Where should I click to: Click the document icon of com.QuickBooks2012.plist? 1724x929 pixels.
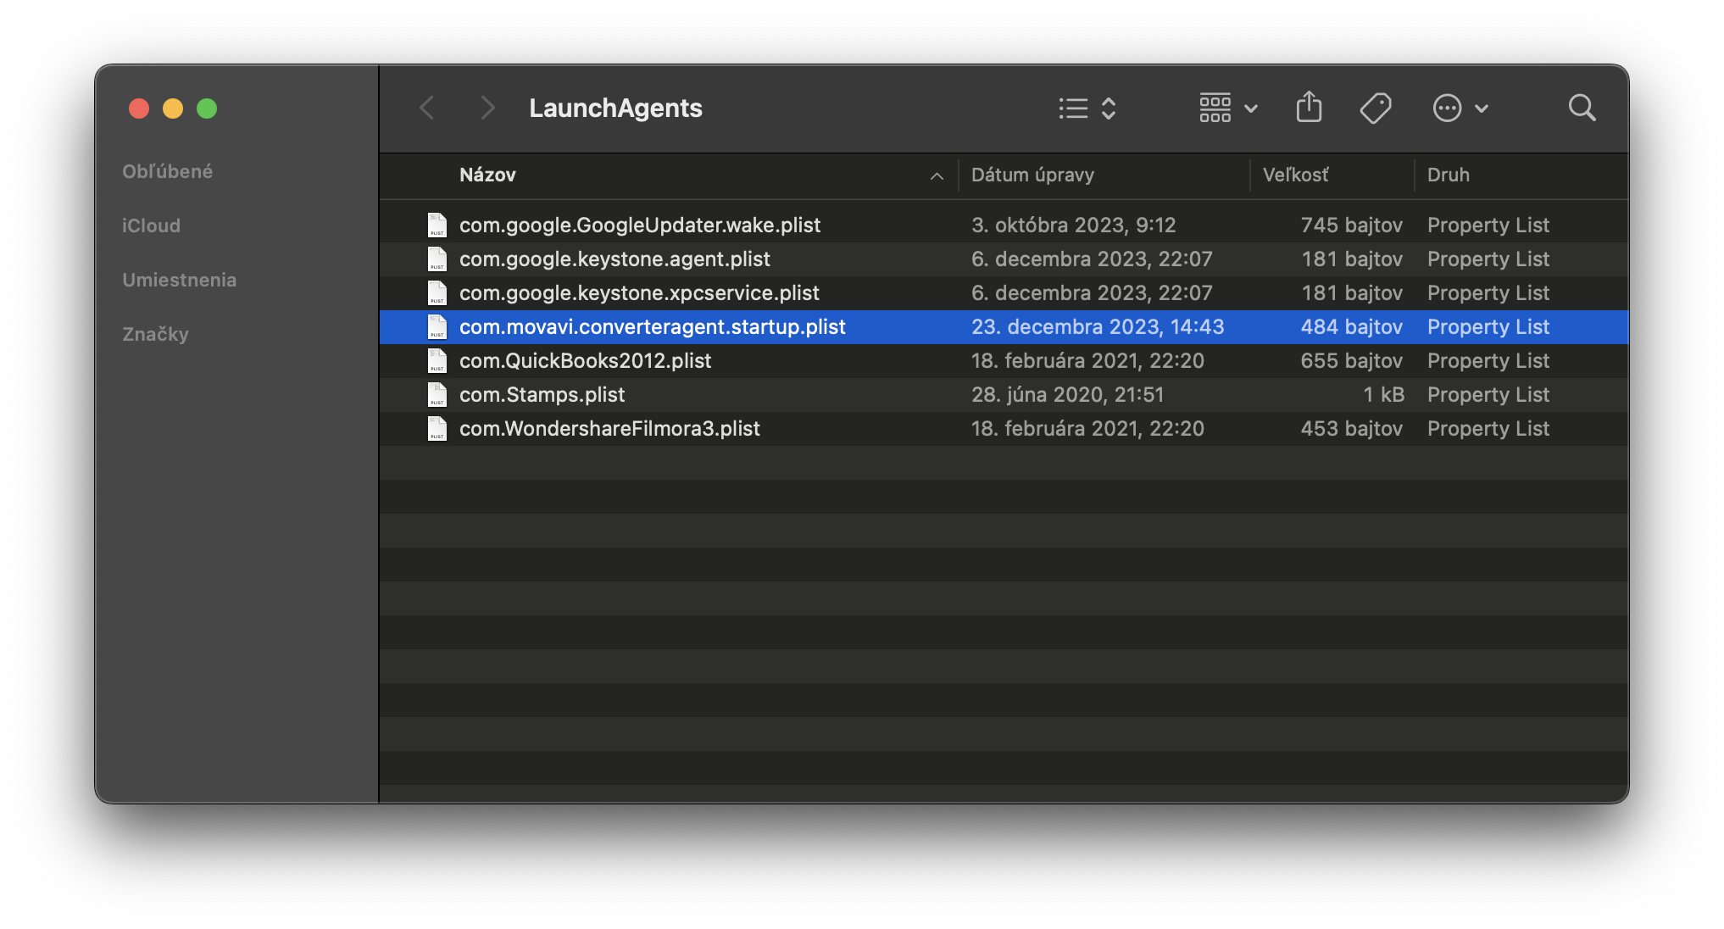[x=437, y=360]
